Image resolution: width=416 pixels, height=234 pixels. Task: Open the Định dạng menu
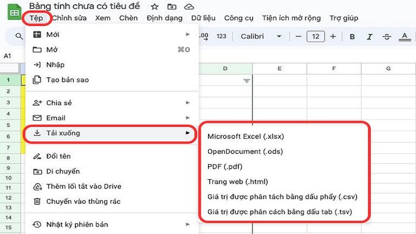[x=165, y=18]
